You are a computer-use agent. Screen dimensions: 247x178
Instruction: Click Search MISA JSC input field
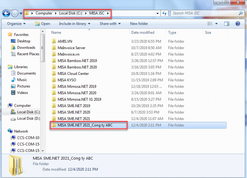pyautogui.click(x=203, y=13)
